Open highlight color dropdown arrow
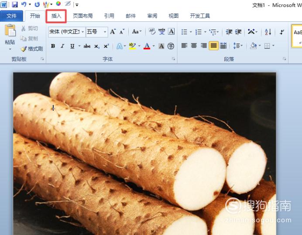This screenshot has width=302, height=235. point(139,46)
